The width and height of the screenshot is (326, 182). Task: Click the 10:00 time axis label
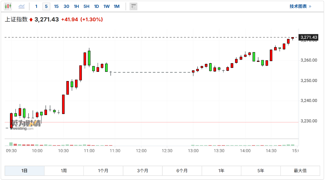pyautogui.click(x=37, y=151)
